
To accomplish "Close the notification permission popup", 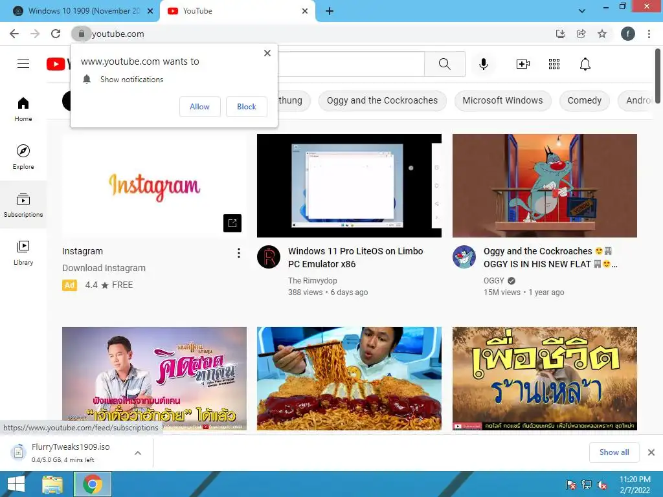I will (x=267, y=53).
